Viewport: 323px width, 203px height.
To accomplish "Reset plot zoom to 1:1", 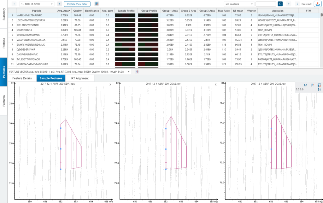I will coord(305,85).
